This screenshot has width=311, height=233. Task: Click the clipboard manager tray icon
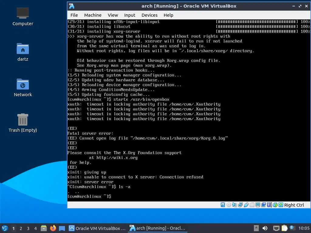point(284,228)
